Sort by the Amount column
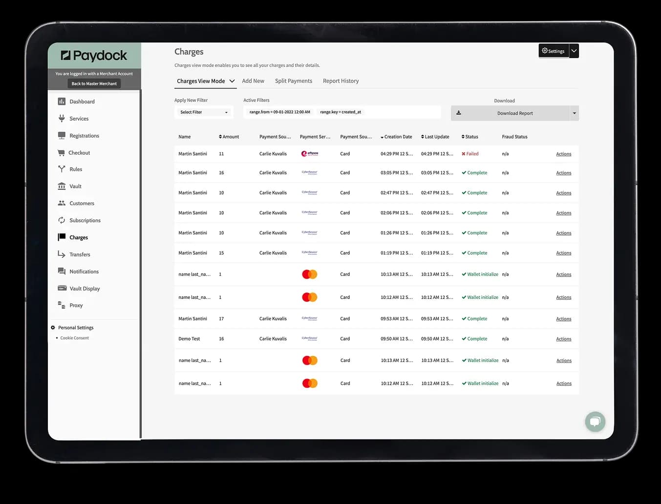Image resolution: width=661 pixels, height=504 pixels. 229,137
